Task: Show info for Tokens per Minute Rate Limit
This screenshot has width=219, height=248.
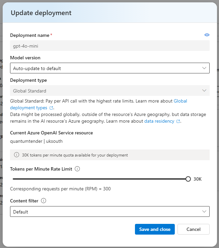Action: 77,169
